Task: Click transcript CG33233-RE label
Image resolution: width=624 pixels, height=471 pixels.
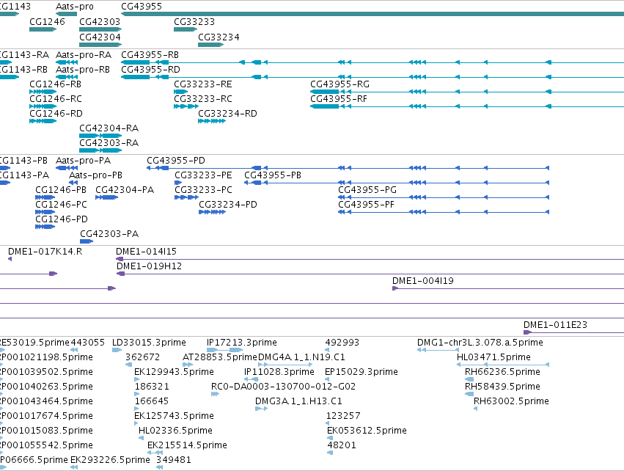Action: point(203,84)
